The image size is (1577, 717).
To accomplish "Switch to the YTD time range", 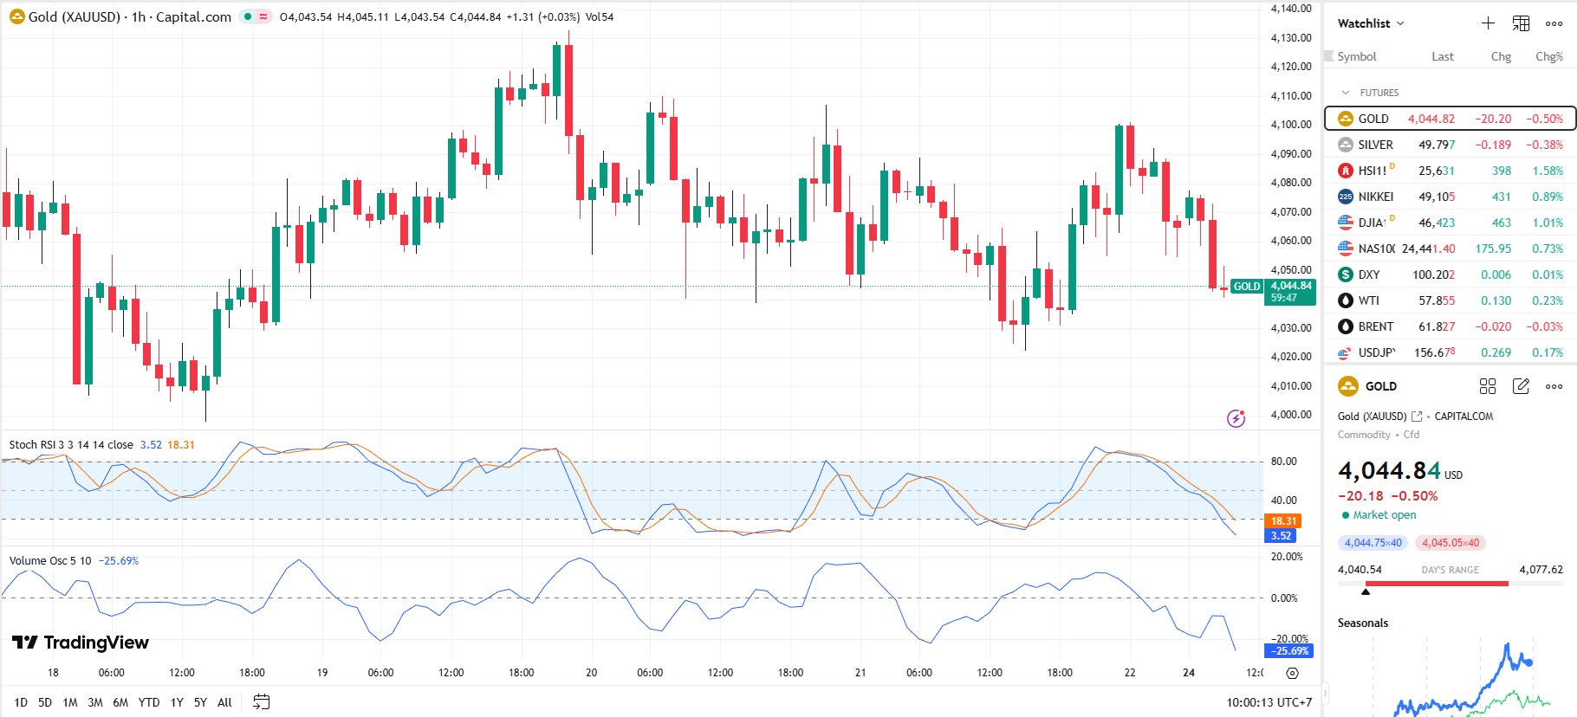I will point(149,702).
